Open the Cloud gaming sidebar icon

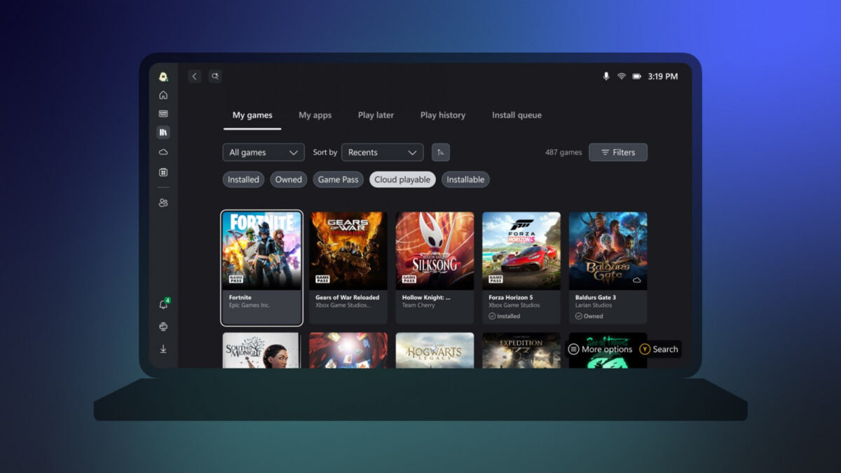[x=163, y=152]
